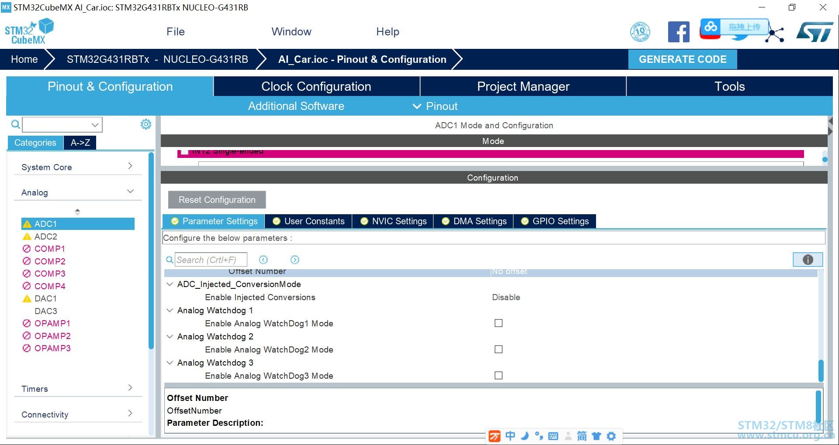Open the File menu
The height and width of the screenshot is (445, 839).
click(x=176, y=32)
